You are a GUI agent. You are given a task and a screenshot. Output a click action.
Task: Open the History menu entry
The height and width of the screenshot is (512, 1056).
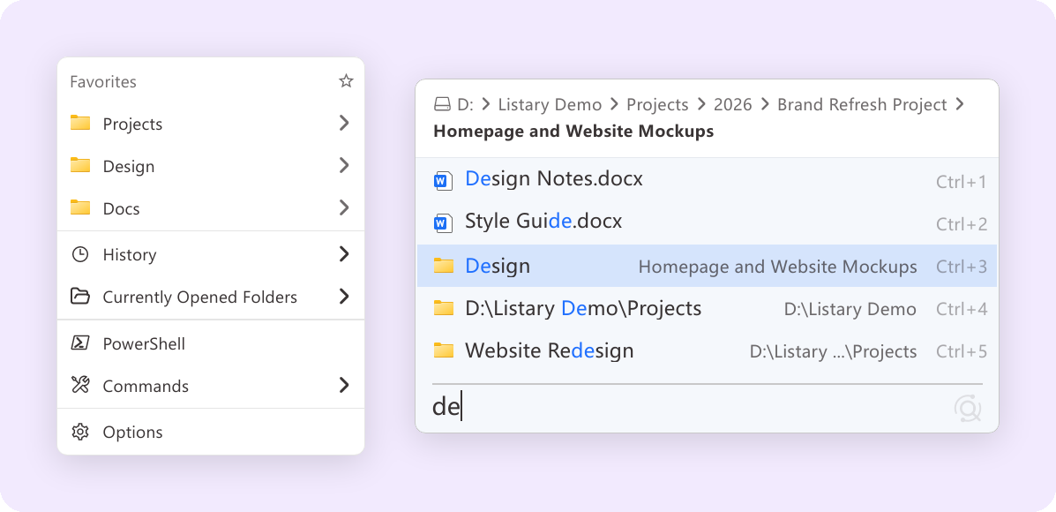[211, 254]
